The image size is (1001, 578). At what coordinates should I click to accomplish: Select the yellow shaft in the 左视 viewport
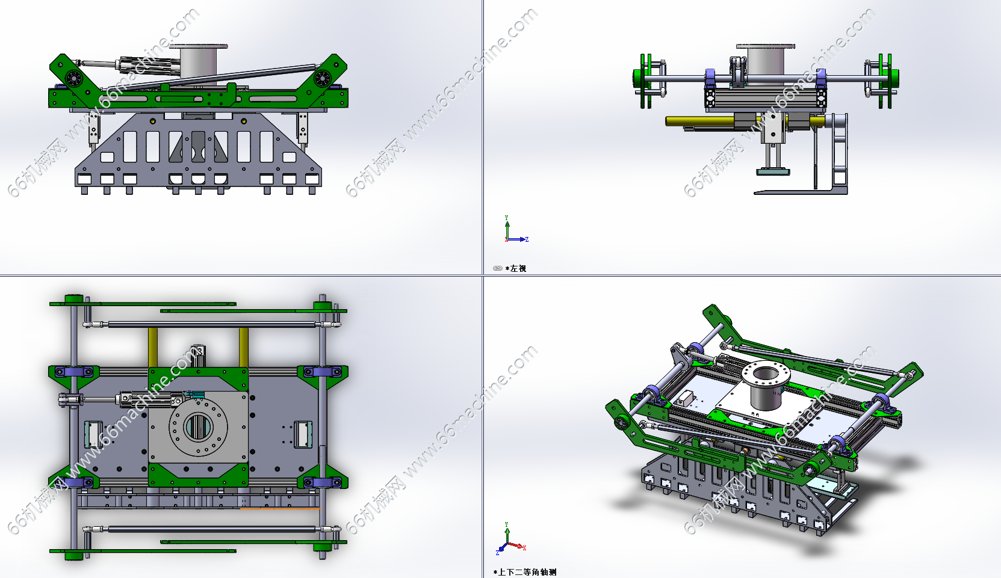pyautogui.click(x=698, y=121)
